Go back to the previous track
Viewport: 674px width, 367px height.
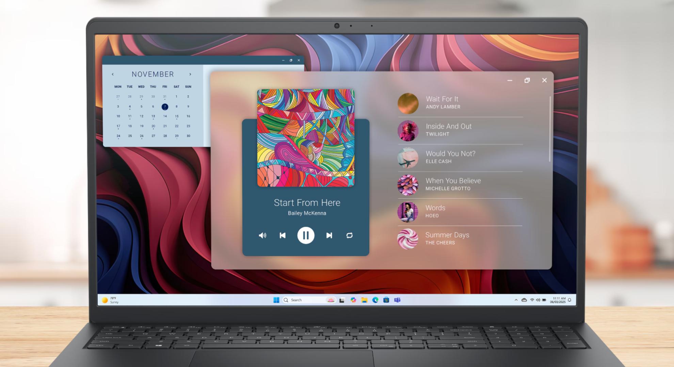point(283,235)
